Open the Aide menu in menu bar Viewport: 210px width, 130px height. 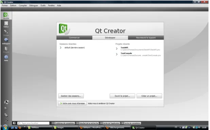(59, 5)
